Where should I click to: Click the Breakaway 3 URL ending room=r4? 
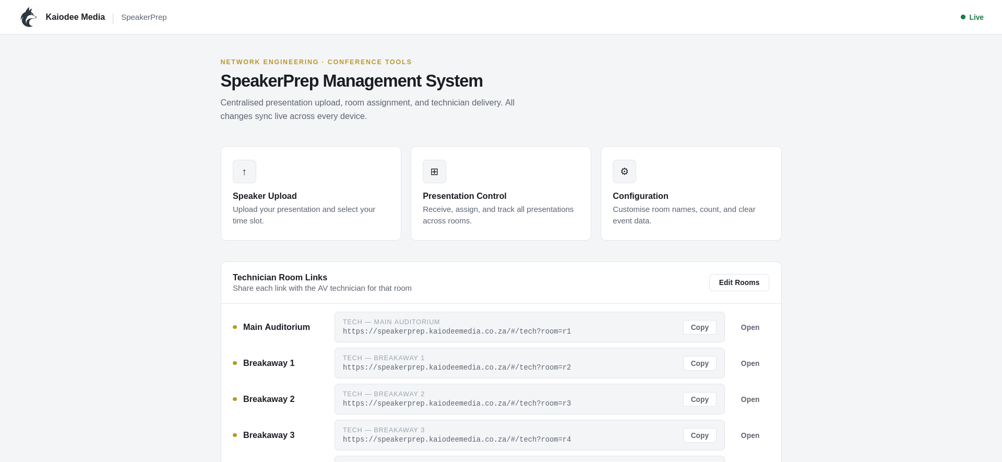(457, 440)
